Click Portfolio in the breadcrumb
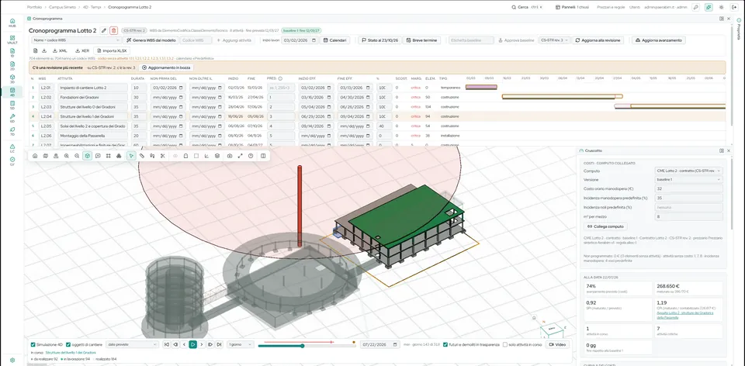745x366 pixels. click(35, 7)
